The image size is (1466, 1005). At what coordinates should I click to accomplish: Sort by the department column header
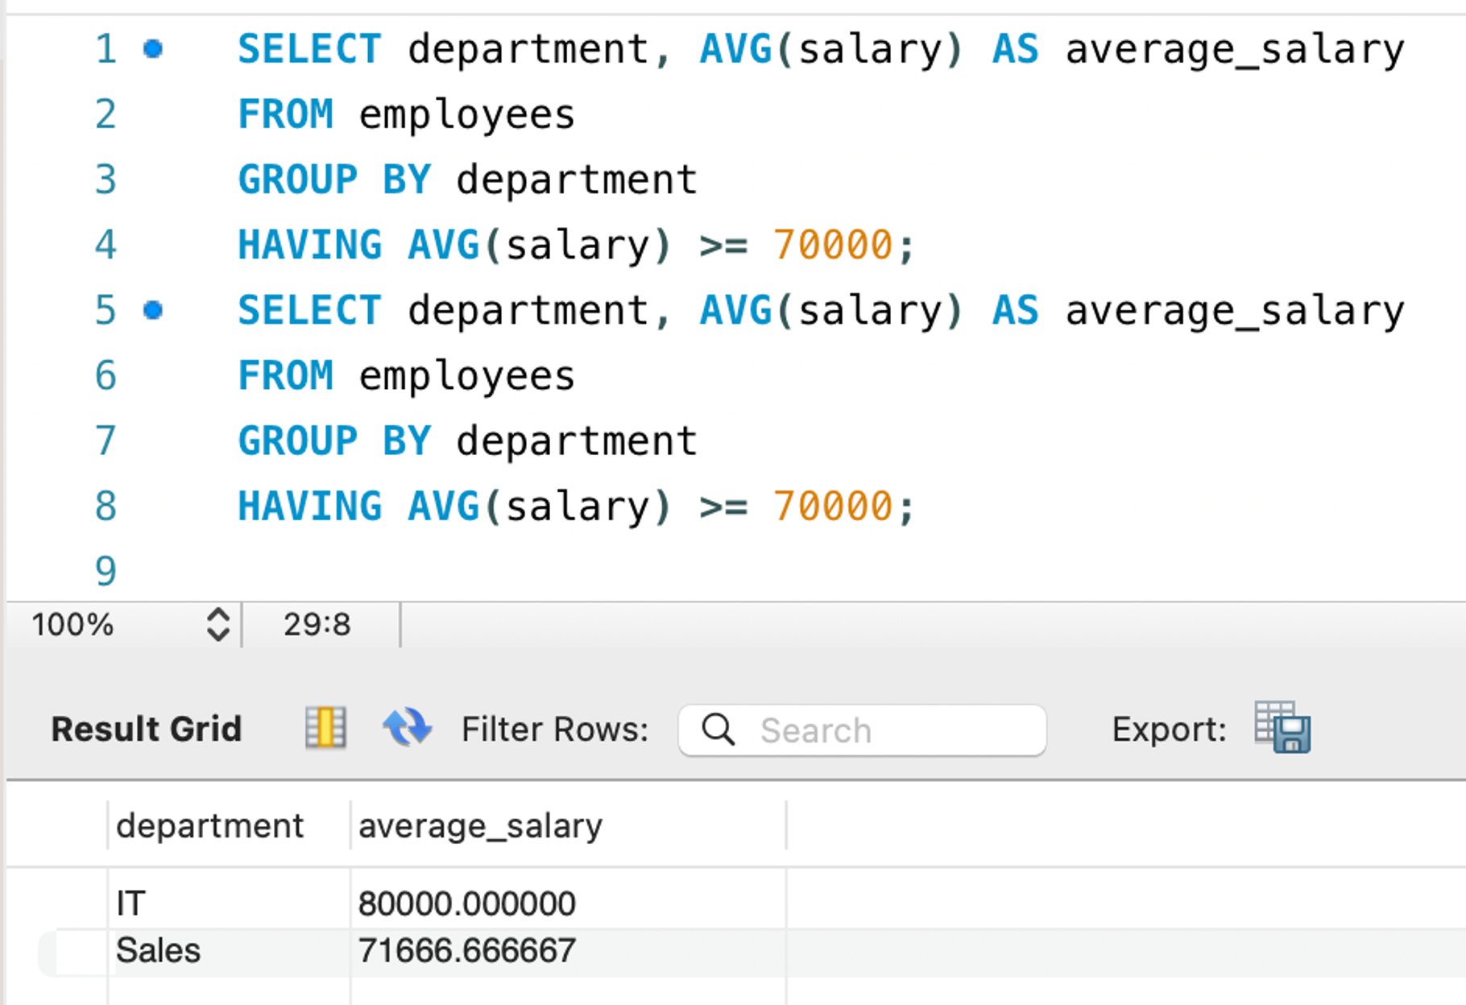tap(210, 825)
